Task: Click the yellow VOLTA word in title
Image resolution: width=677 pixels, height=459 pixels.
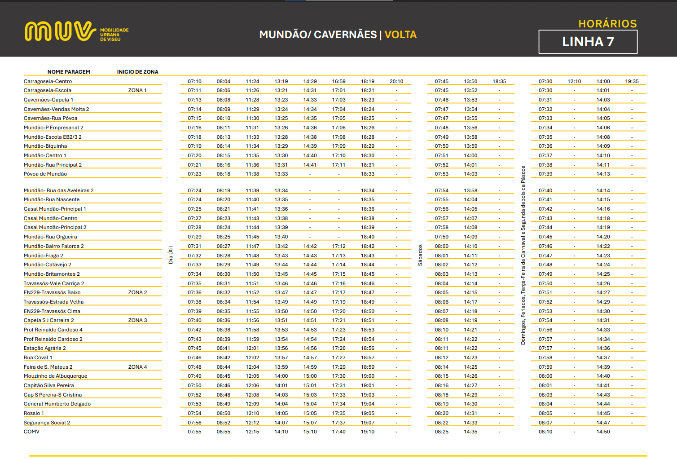Action: 400,35
